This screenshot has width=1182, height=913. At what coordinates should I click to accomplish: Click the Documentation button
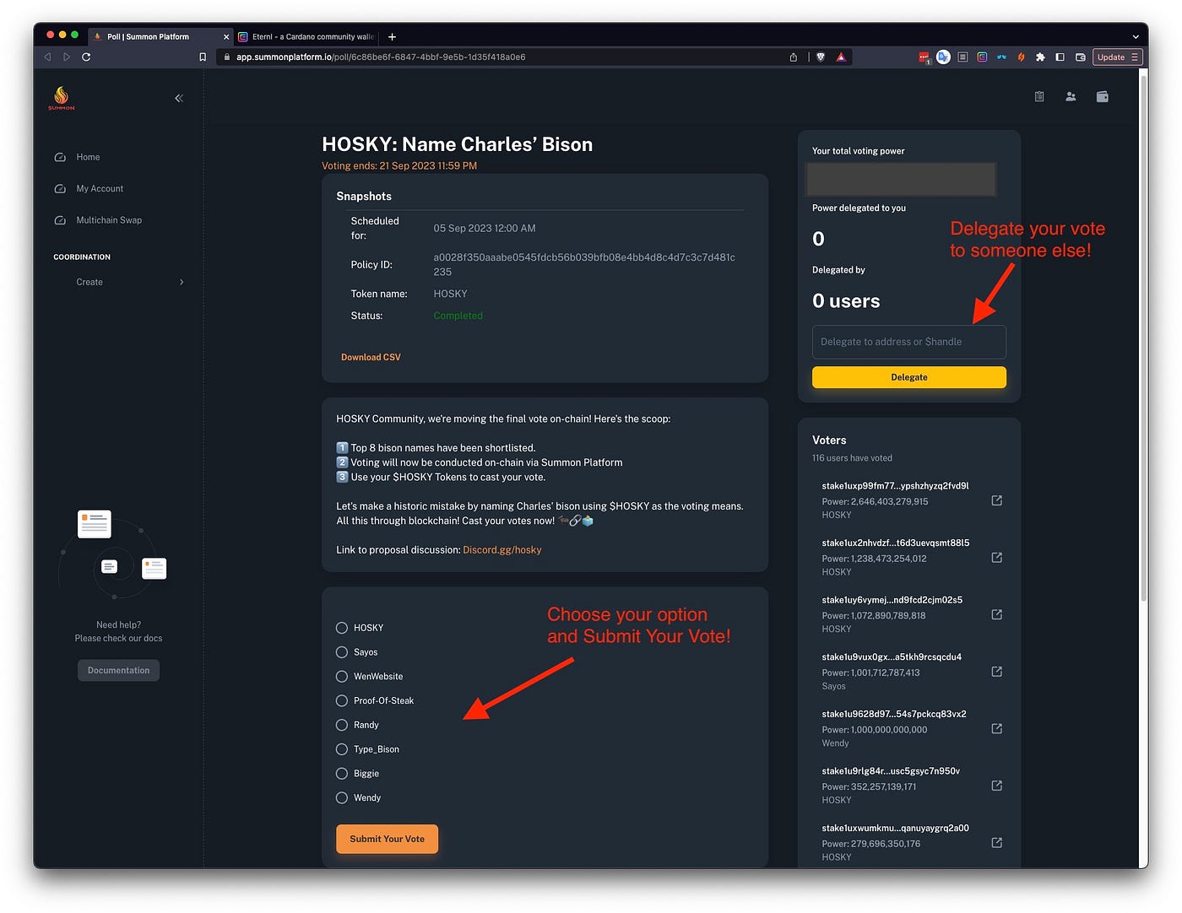click(118, 671)
